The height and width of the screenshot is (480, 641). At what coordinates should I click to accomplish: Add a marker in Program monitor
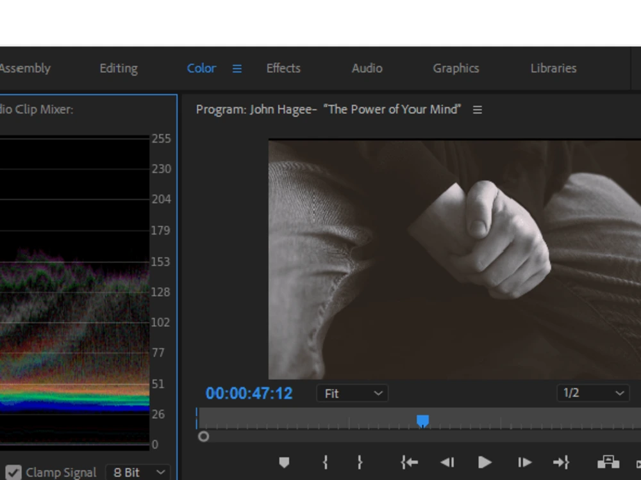pos(284,463)
